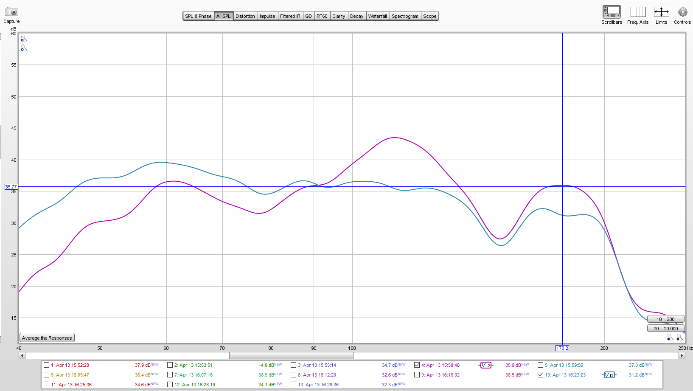Open the Scope tab

tap(430, 16)
